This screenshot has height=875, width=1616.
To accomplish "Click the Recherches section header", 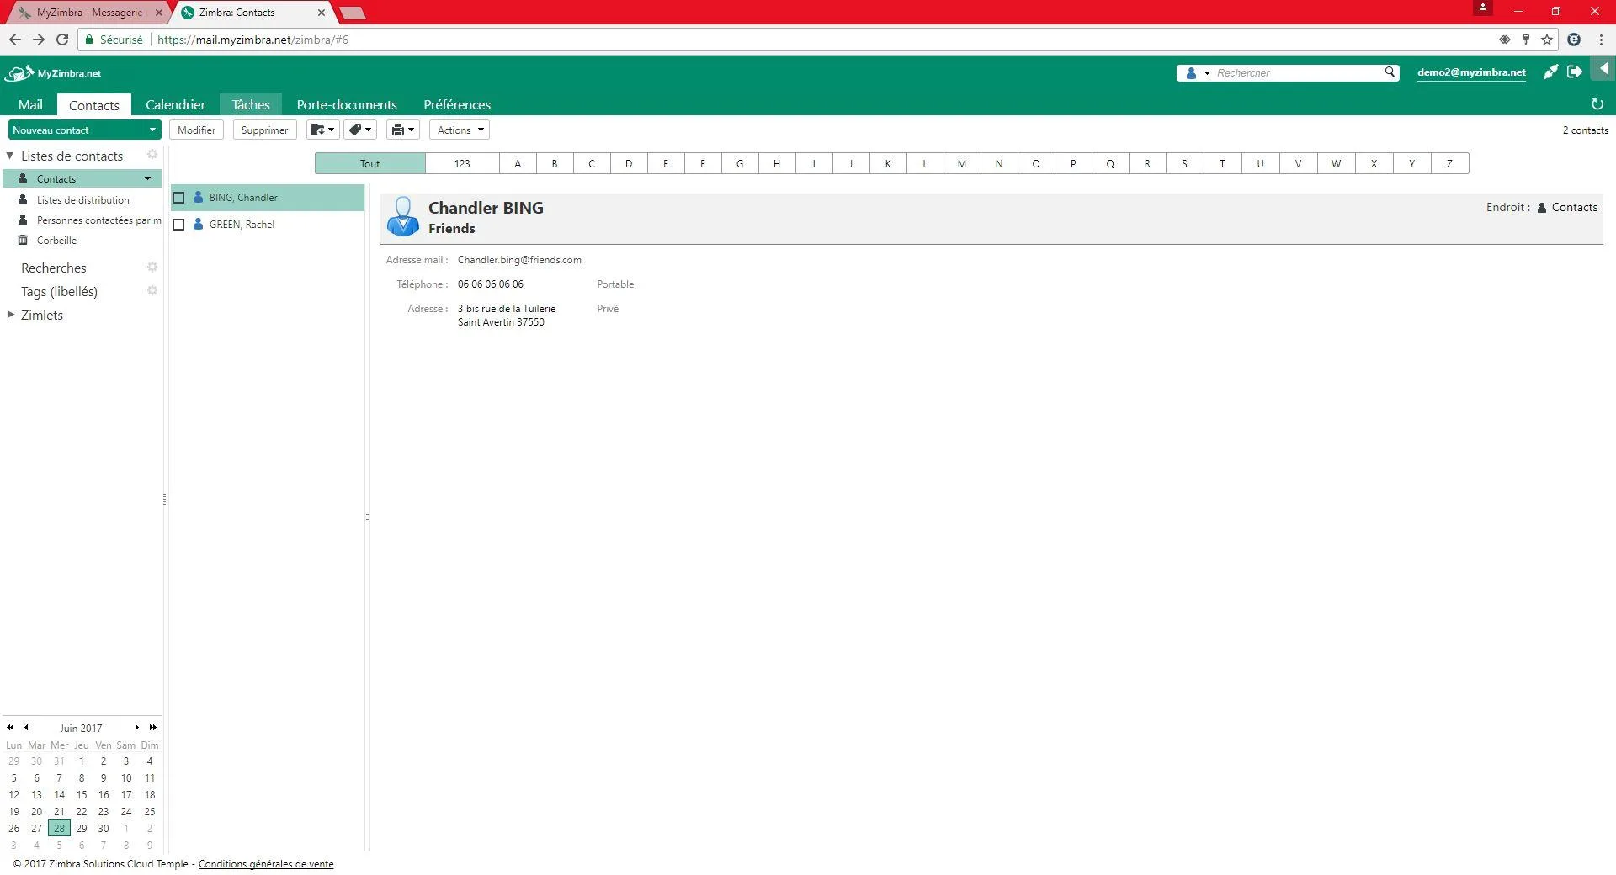I will click(x=54, y=268).
